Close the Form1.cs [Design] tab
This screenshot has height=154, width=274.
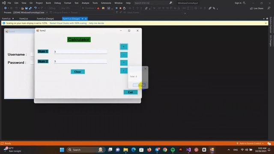click(86, 19)
